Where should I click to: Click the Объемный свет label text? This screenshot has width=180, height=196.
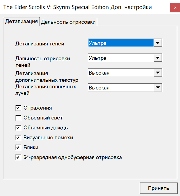point(43,118)
